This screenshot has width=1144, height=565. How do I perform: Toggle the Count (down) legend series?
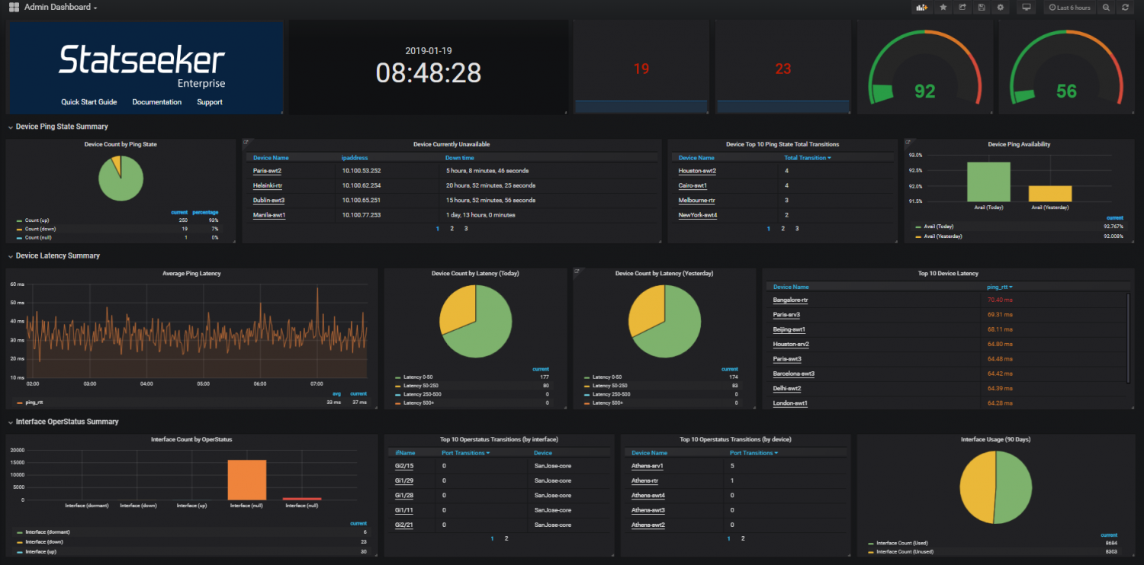point(40,229)
